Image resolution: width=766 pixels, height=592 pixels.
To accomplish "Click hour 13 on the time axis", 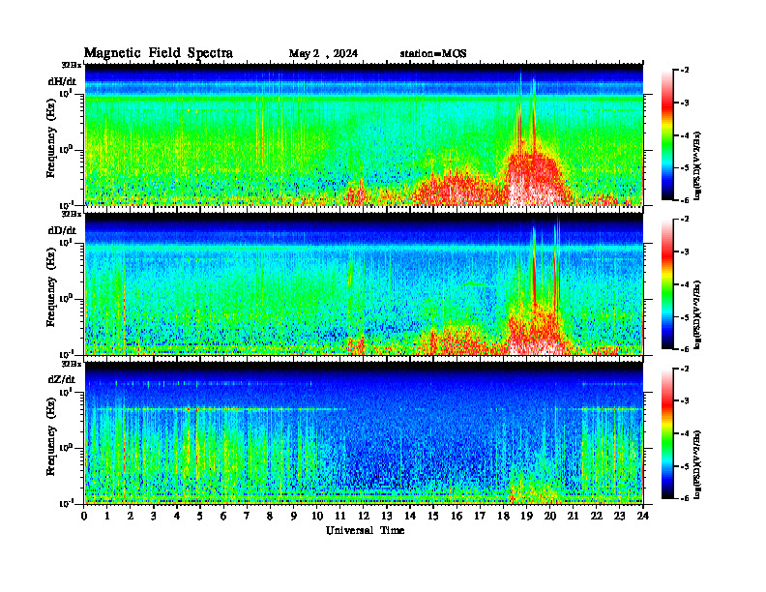I will click(387, 517).
